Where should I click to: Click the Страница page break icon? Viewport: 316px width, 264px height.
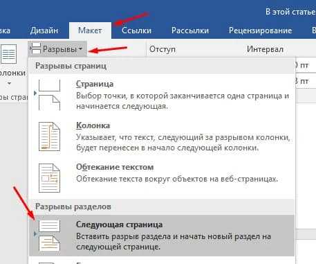click(49, 95)
